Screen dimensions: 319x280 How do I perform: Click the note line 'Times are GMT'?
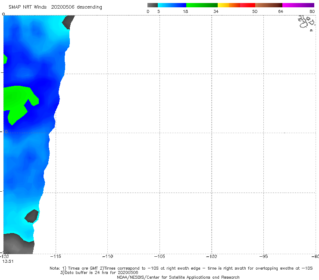click(x=83, y=268)
